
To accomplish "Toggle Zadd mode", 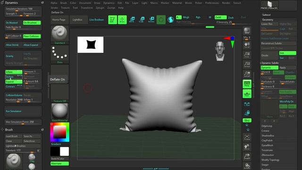I will coord(220,17).
